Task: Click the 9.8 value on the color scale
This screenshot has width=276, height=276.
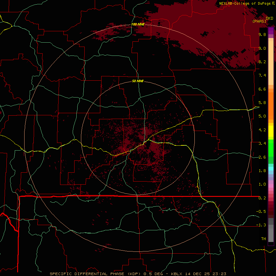Action: point(262,34)
